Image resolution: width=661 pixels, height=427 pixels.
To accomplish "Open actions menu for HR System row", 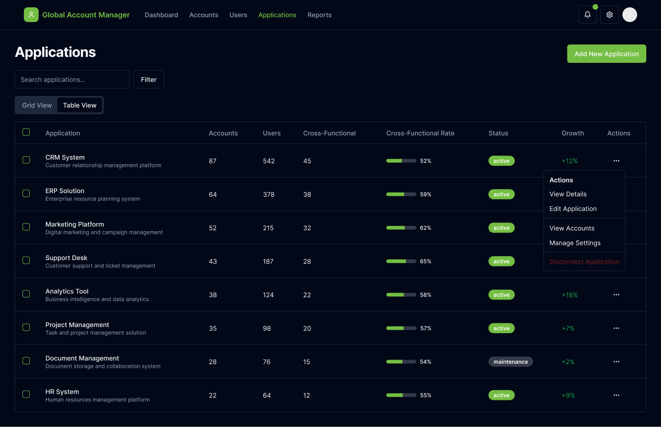I will tap(616, 395).
